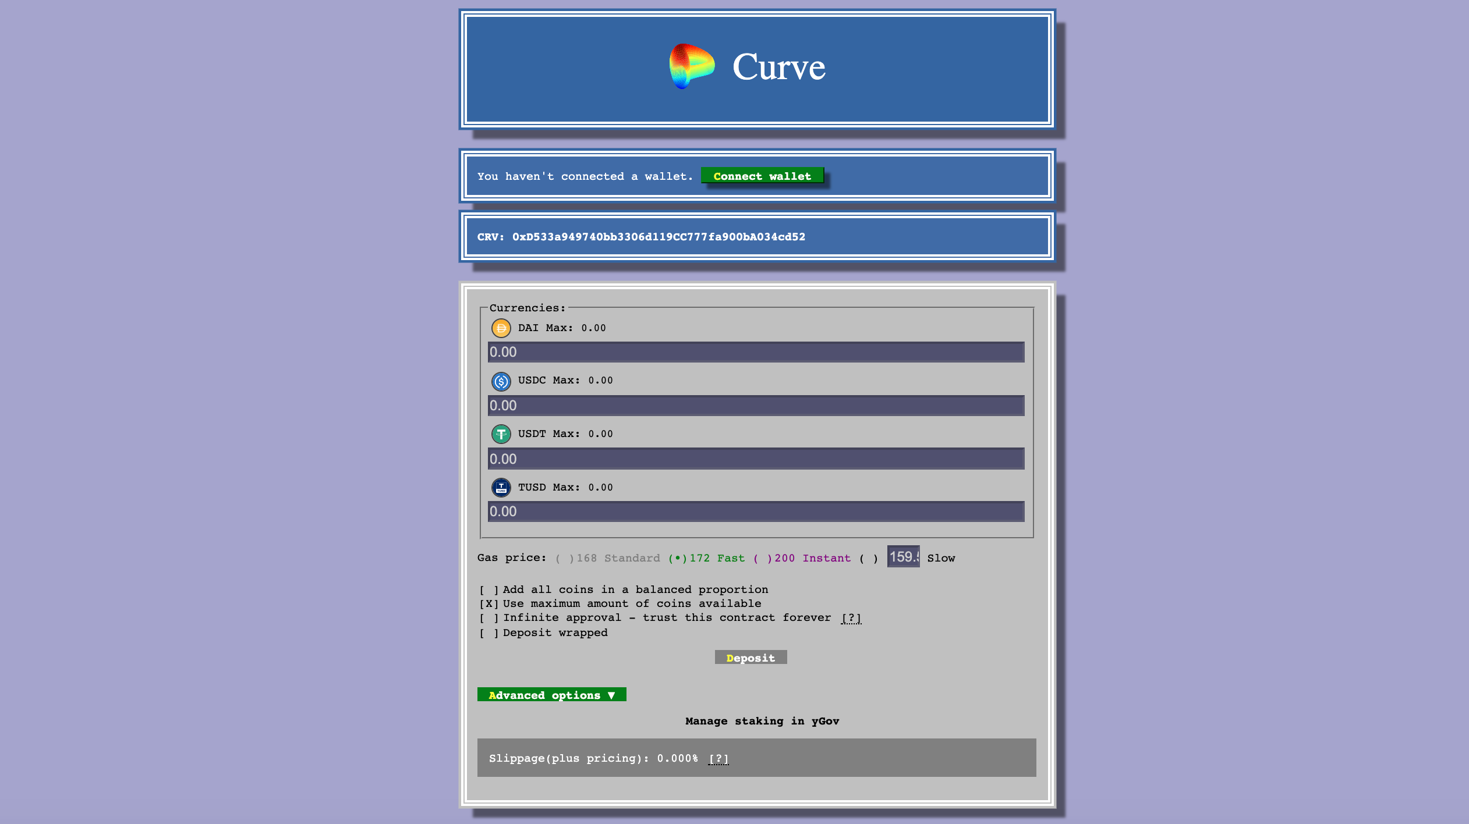
Task: Click the TUSD coin icon
Action: [501, 488]
